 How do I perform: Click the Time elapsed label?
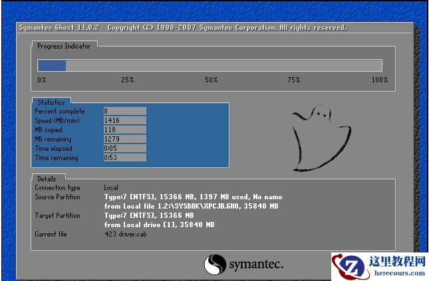click(x=54, y=148)
